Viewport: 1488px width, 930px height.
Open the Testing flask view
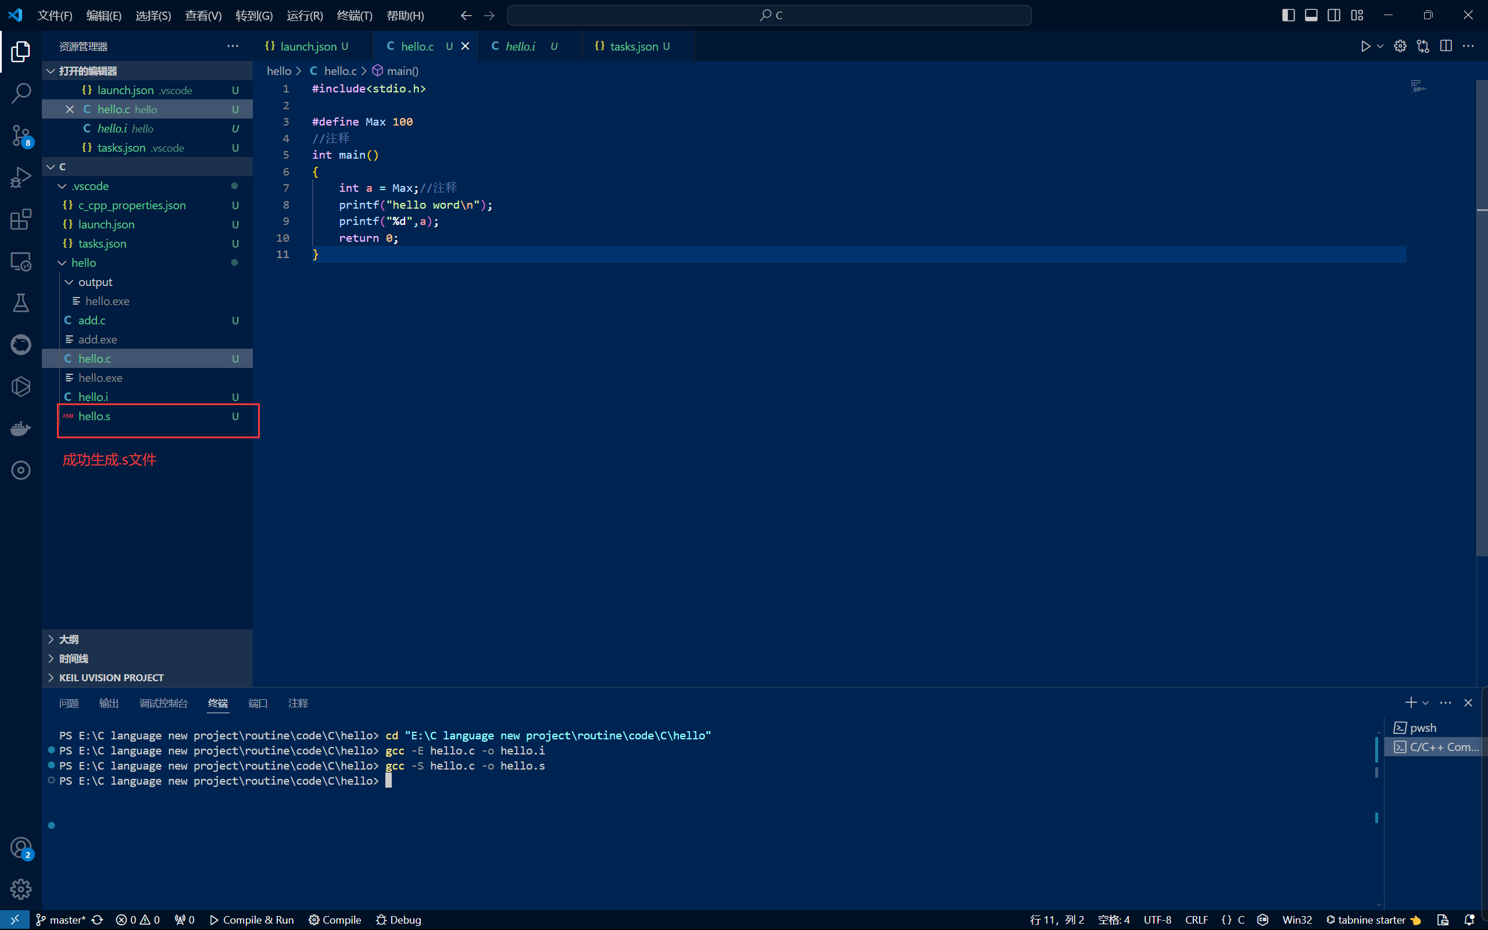tap(21, 303)
